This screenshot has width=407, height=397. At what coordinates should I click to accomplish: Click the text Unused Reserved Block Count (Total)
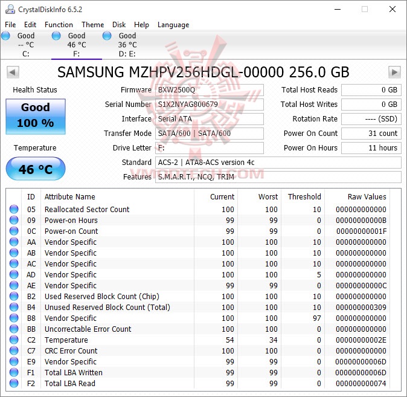coord(107,308)
